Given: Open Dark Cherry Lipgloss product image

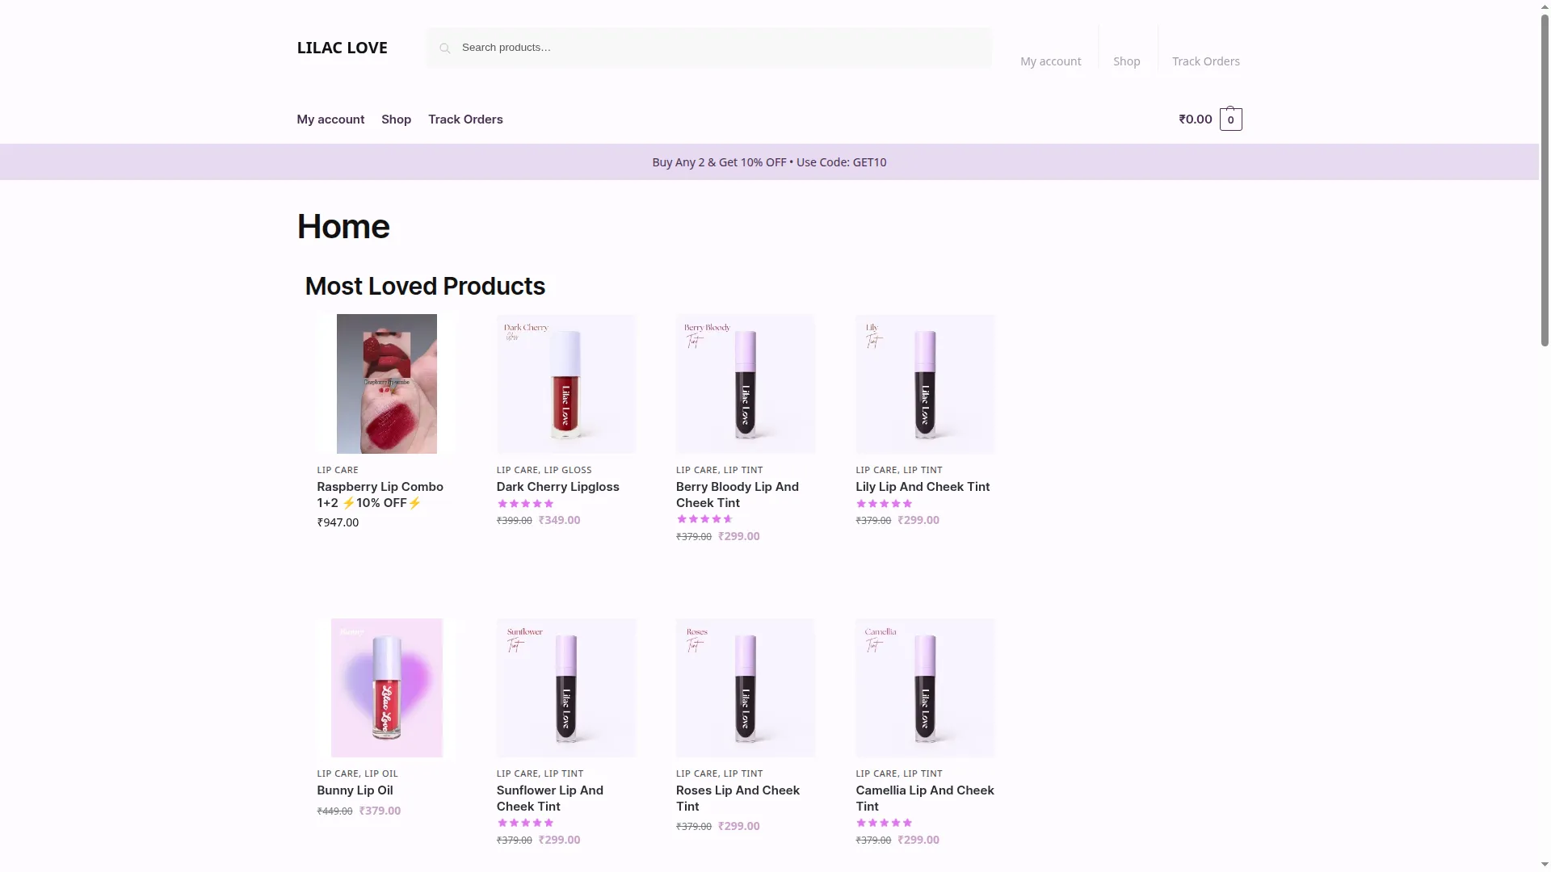Looking at the screenshot, I should click(566, 384).
